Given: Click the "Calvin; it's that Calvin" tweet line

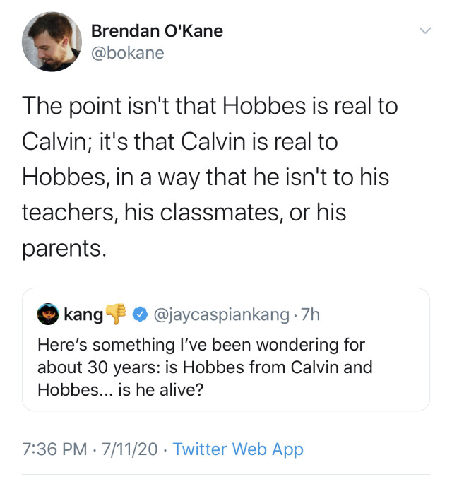Looking at the screenshot, I should 180,142.
